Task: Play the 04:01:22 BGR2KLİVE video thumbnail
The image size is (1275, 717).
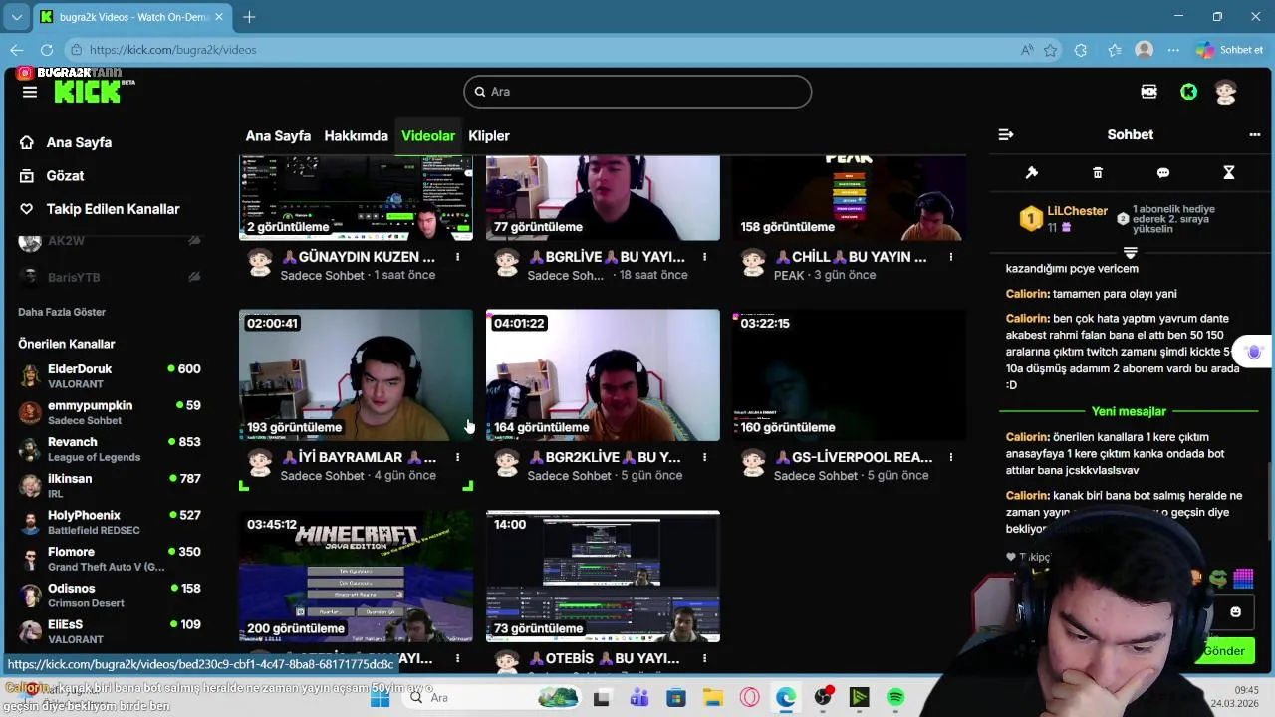Action: 603,374
